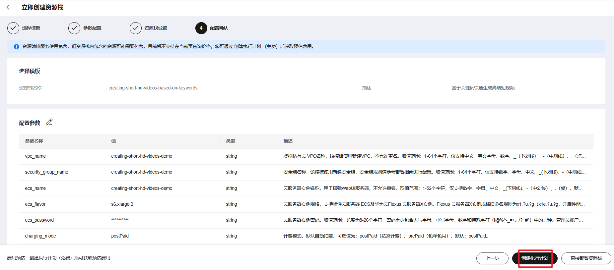Go to the 资源栈设置 step label
This screenshot has height=270, width=614.
[x=156, y=28]
